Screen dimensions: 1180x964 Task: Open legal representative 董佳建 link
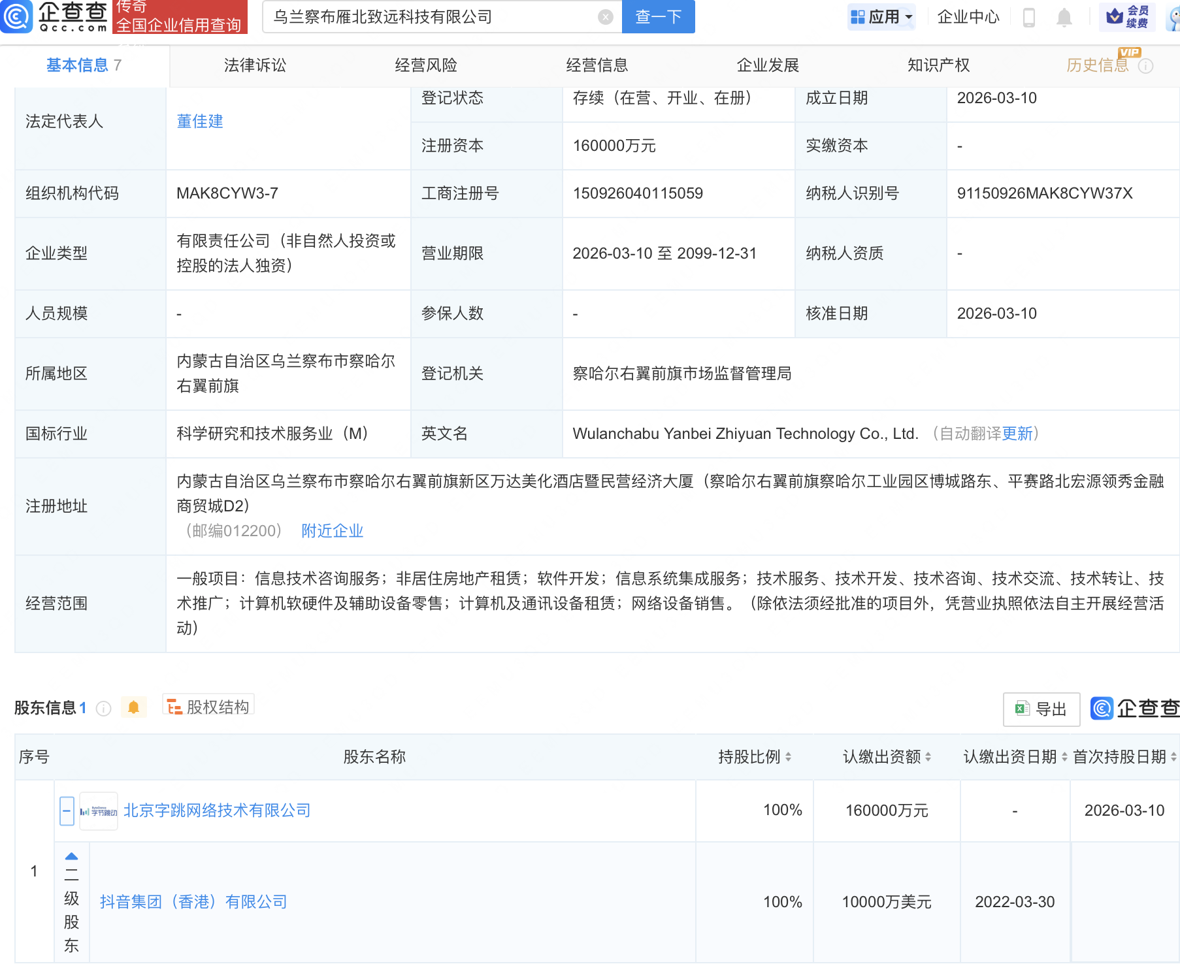click(200, 121)
